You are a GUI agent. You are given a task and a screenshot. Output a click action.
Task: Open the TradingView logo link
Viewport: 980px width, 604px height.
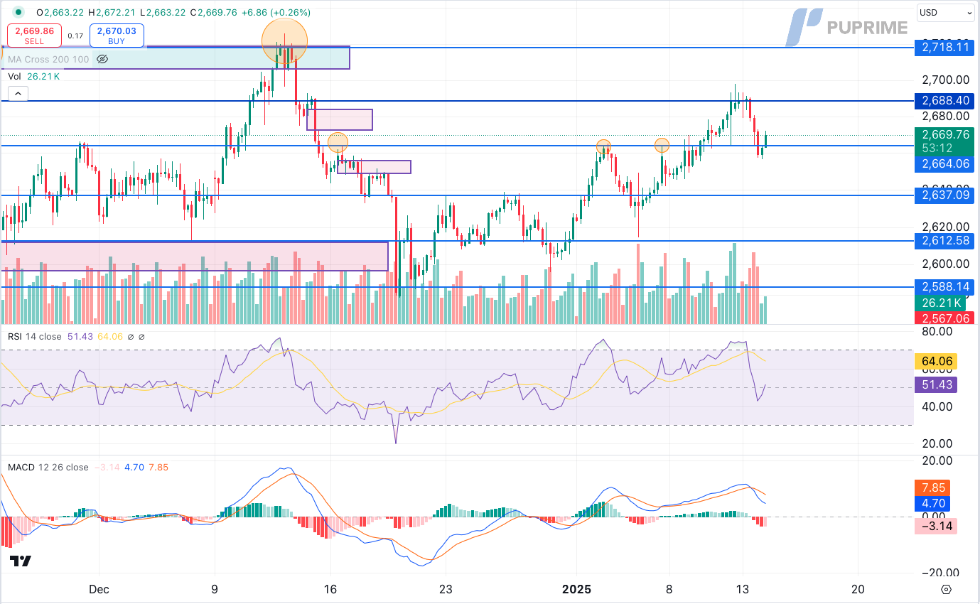(21, 561)
